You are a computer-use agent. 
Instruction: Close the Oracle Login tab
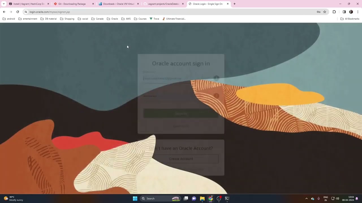tap(228, 4)
